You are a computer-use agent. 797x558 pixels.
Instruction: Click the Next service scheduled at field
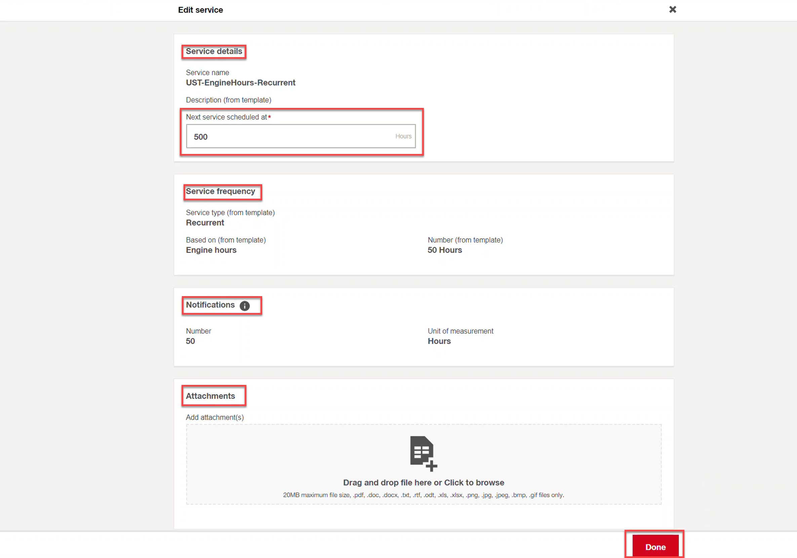coord(301,136)
